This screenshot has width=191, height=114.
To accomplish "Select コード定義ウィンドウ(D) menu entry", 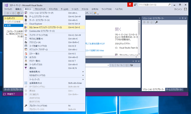I will 54,46.
